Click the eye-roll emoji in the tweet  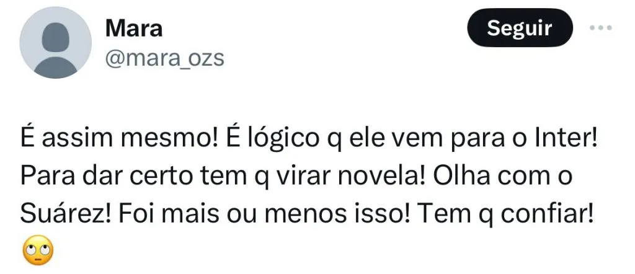(x=38, y=250)
